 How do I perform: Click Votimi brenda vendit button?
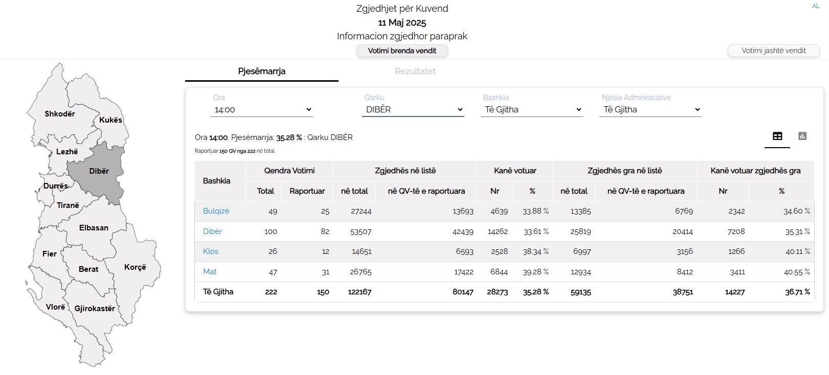point(402,51)
